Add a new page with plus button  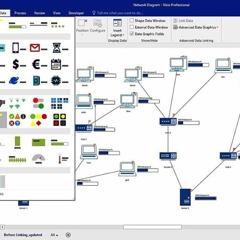coord(68,235)
